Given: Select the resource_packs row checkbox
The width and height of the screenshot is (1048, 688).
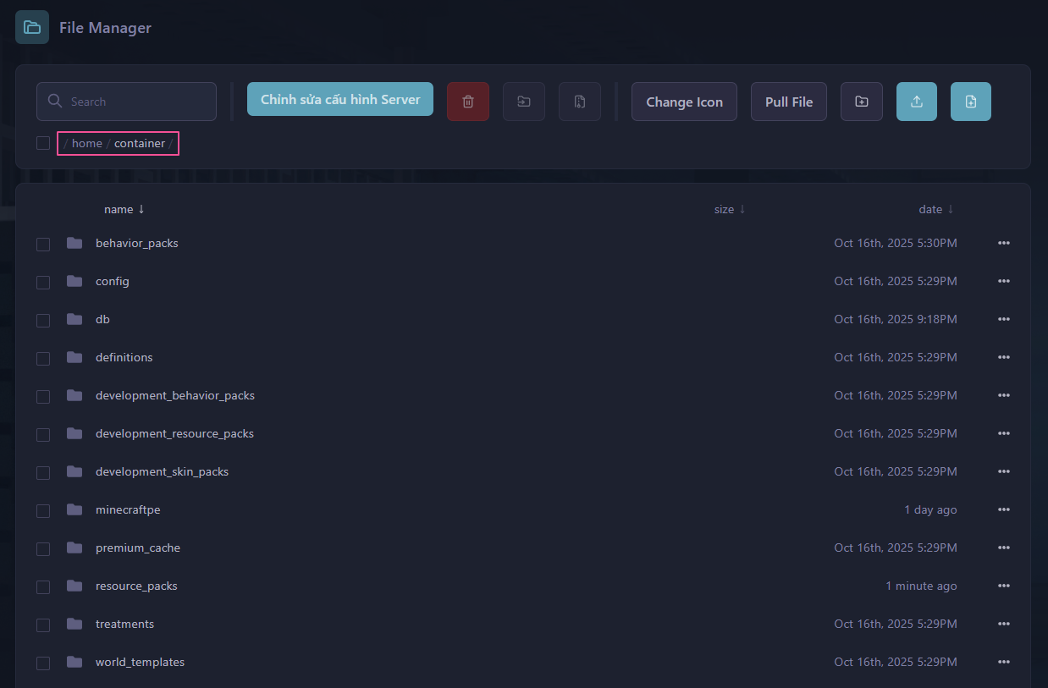Looking at the screenshot, I should (43, 586).
